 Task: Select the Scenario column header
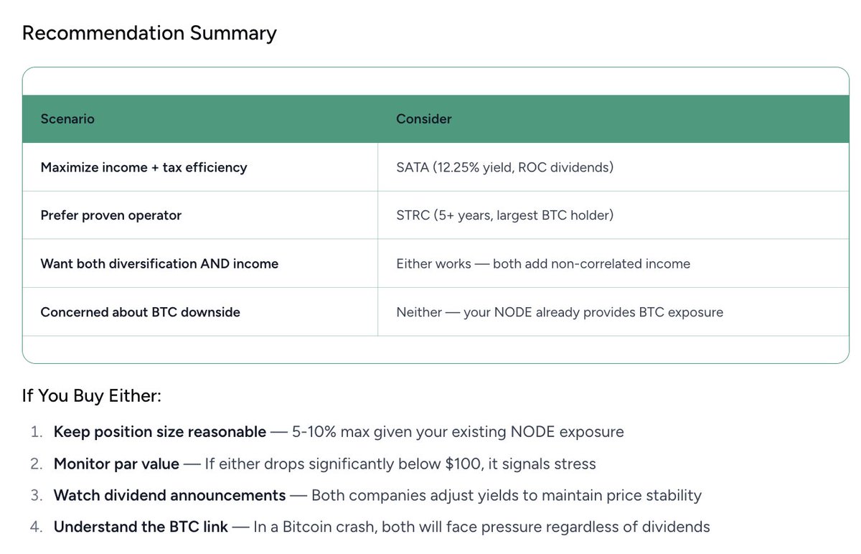[x=67, y=119]
